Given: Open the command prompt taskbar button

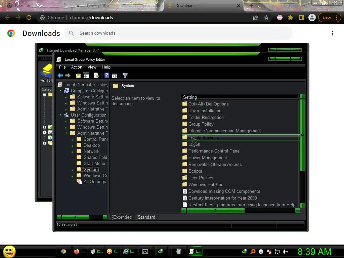Looking at the screenshot, I should click(x=145, y=251).
